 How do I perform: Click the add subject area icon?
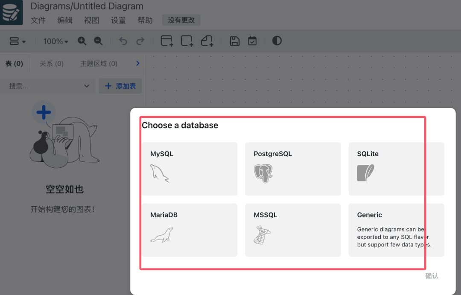(x=187, y=41)
